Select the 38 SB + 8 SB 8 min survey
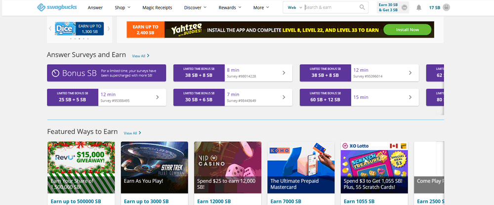 (233, 73)
